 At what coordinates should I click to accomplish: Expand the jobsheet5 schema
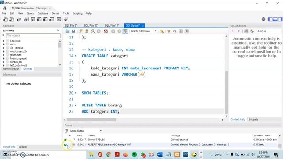tap(4, 55)
